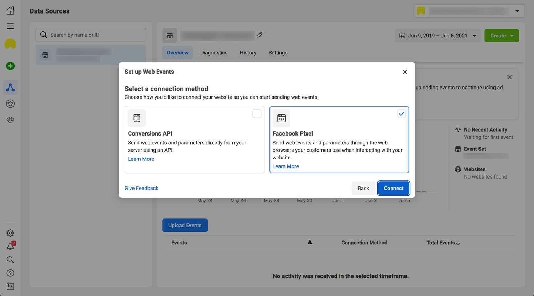The height and width of the screenshot is (296, 534).
Task: Open the business account selector dropdown
Action: point(469,11)
